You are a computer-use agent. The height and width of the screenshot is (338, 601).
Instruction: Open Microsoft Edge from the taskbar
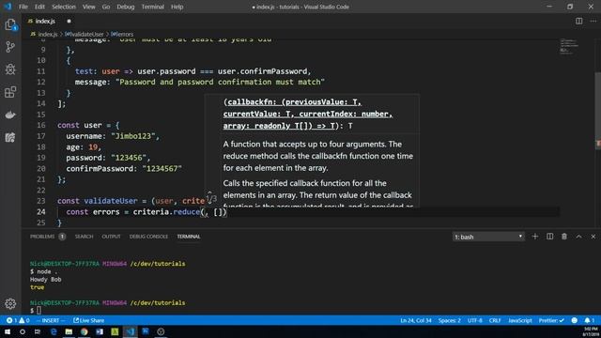54,331
